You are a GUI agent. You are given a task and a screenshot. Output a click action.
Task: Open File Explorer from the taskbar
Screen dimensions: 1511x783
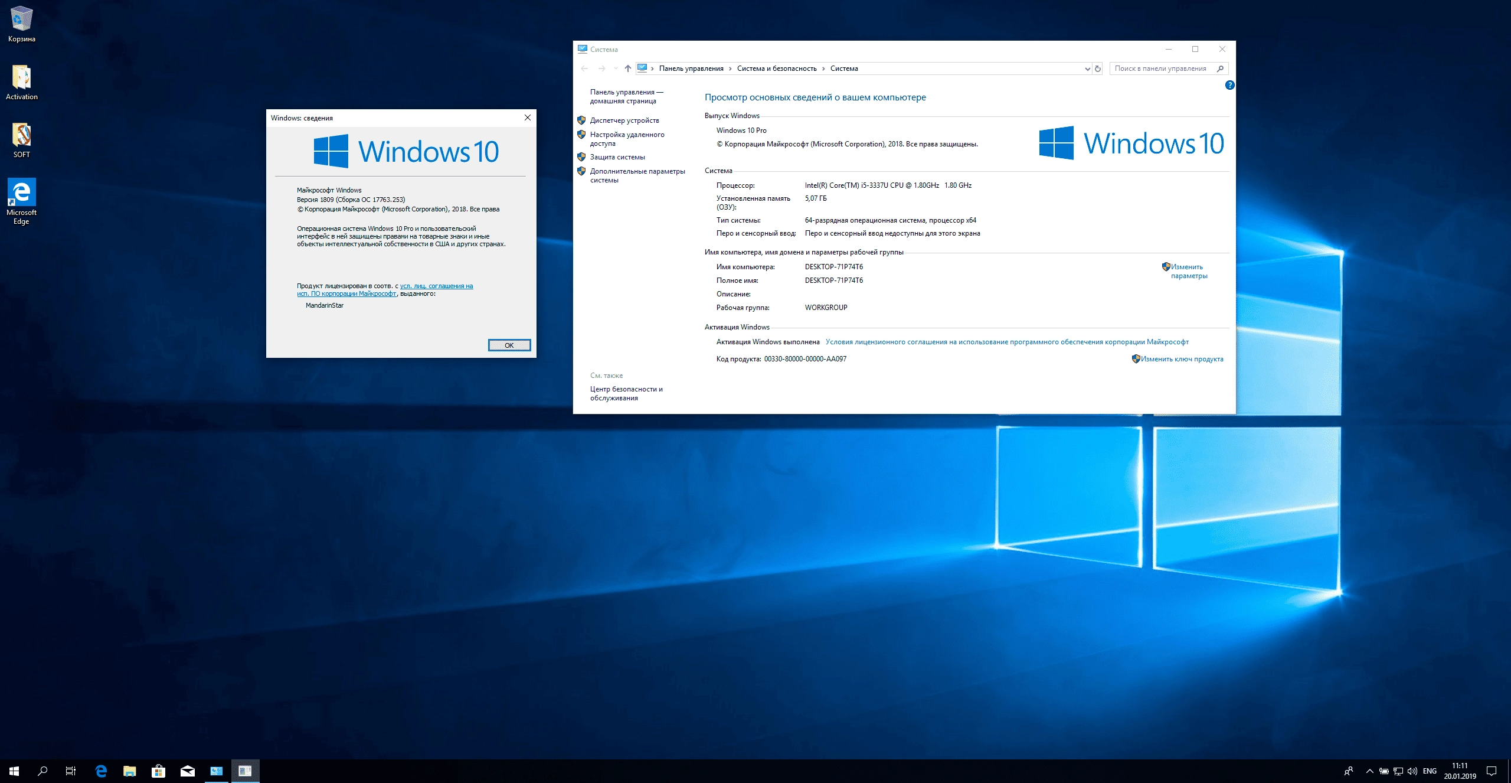(130, 771)
